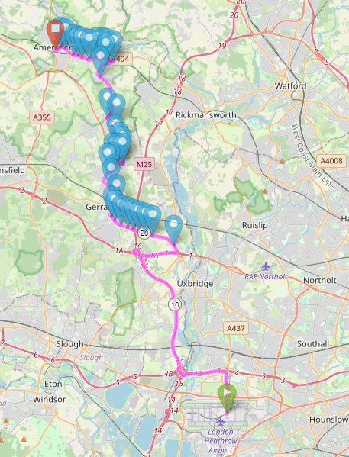Click the West Coast Main Line label
Screen dimensions: 349x457
pyautogui.click(x=313, y=156)
